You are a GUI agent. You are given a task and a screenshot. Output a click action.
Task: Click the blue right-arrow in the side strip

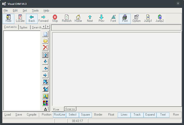pyautogui.click(x=45, y=75)
